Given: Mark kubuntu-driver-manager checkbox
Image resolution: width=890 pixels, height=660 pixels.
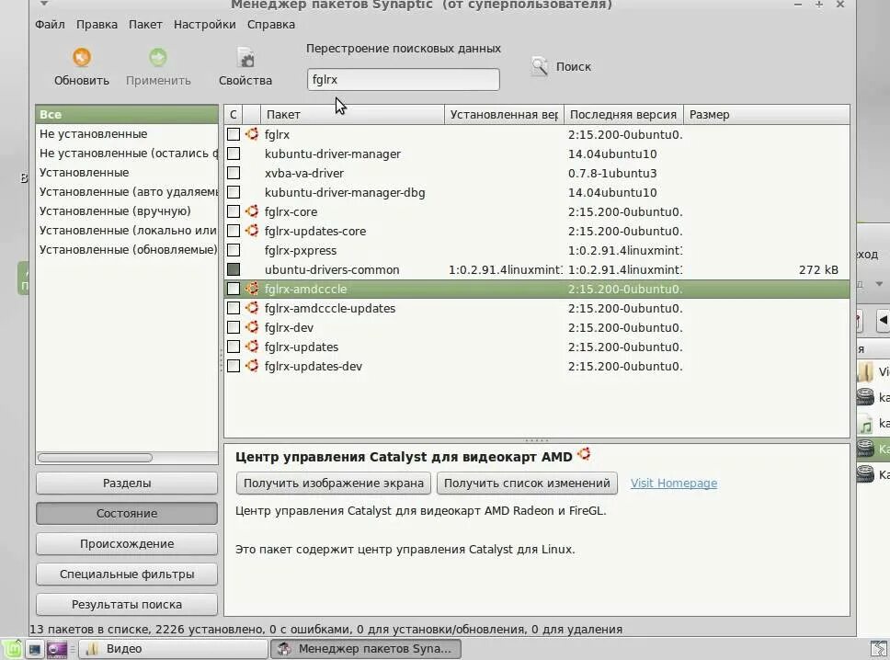Looking at the screenshot, I should (234, 154).
